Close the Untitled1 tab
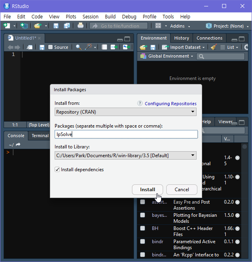 coord(39,38)
